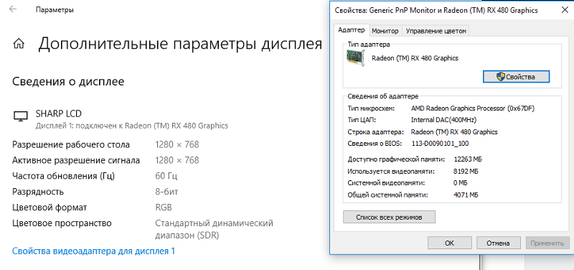Open the Settings home page via house icon
Image resolution: width=574 pixels, height=270 pixels.
point(19,44)
